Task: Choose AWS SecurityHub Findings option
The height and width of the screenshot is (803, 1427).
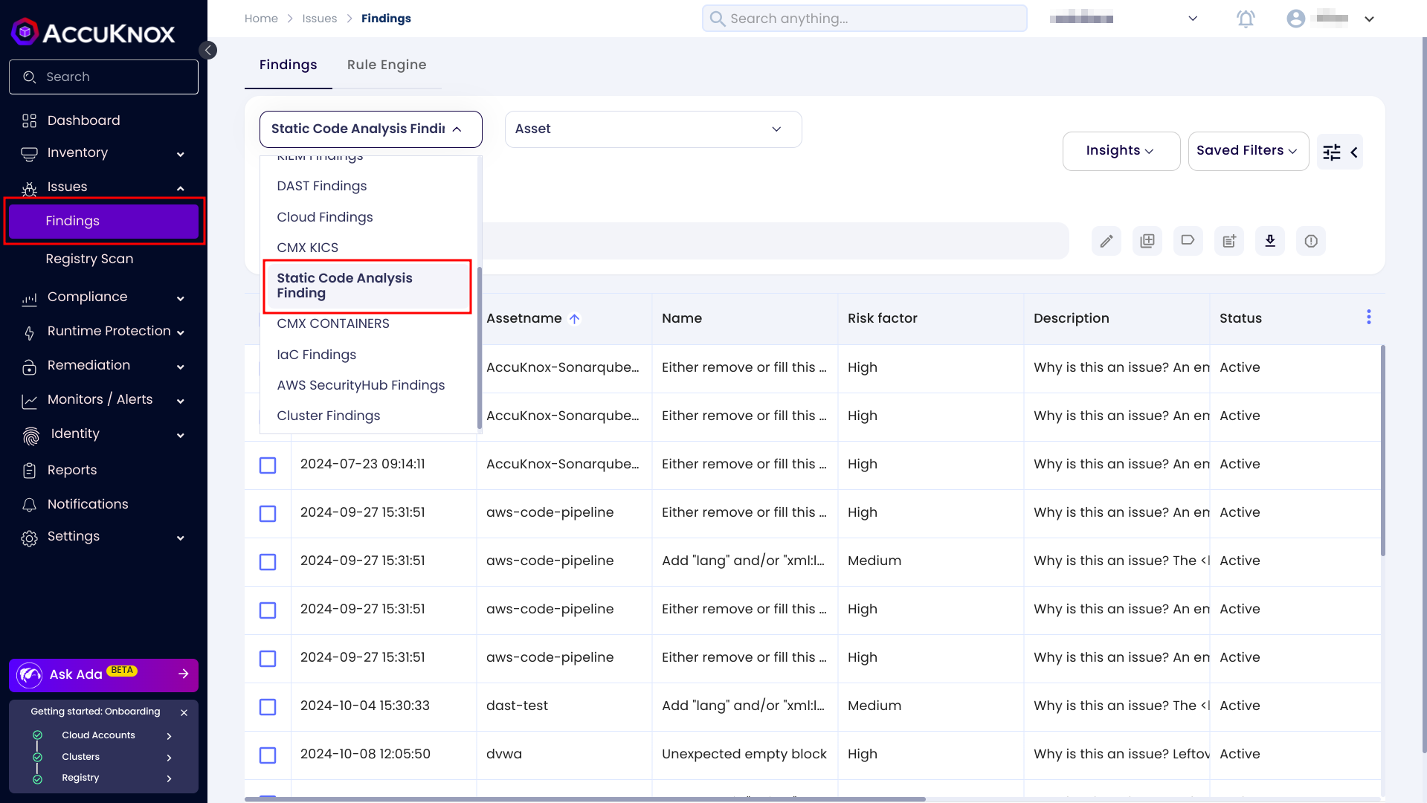Action: point(361,385)
